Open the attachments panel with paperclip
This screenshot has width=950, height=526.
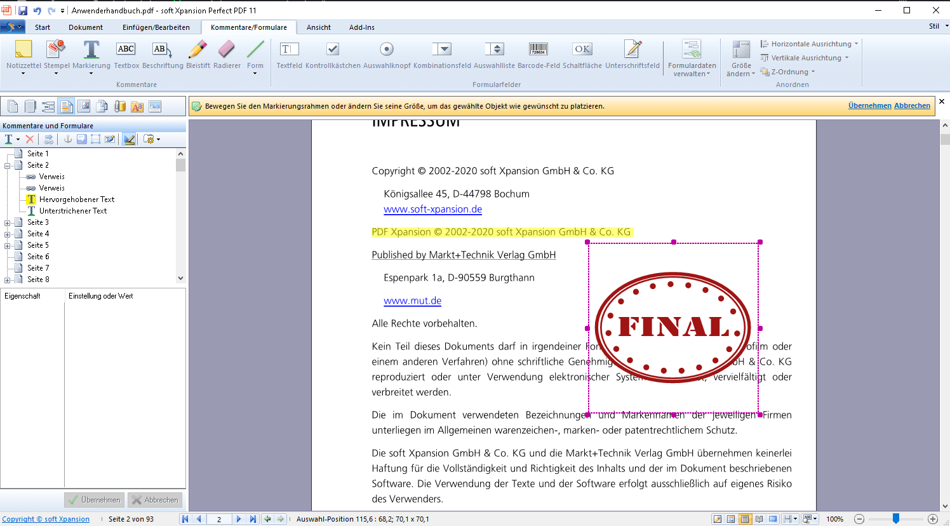point(119,106)
